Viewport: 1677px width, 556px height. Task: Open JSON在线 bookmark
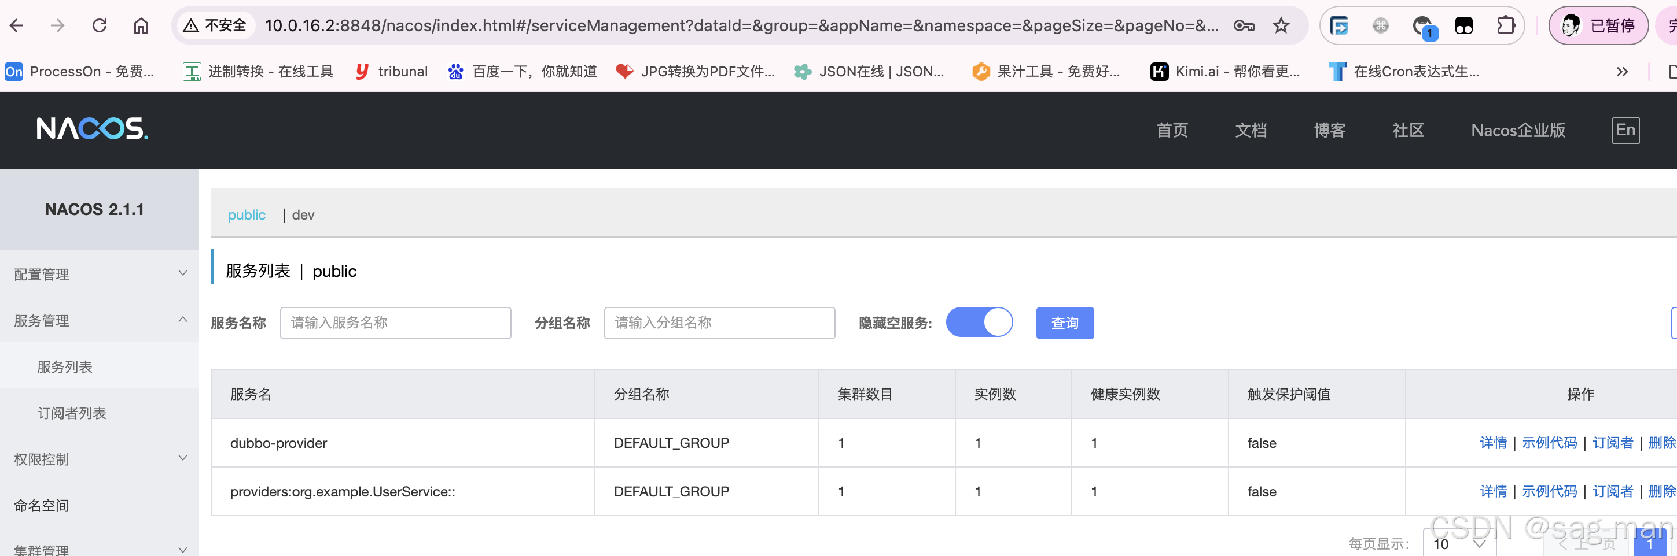(869, 72)
